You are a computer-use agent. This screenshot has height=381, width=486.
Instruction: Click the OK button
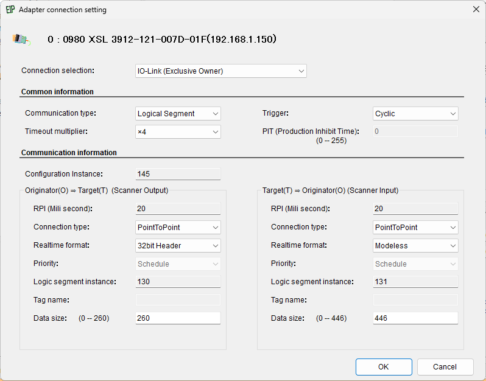pos(384,367)
